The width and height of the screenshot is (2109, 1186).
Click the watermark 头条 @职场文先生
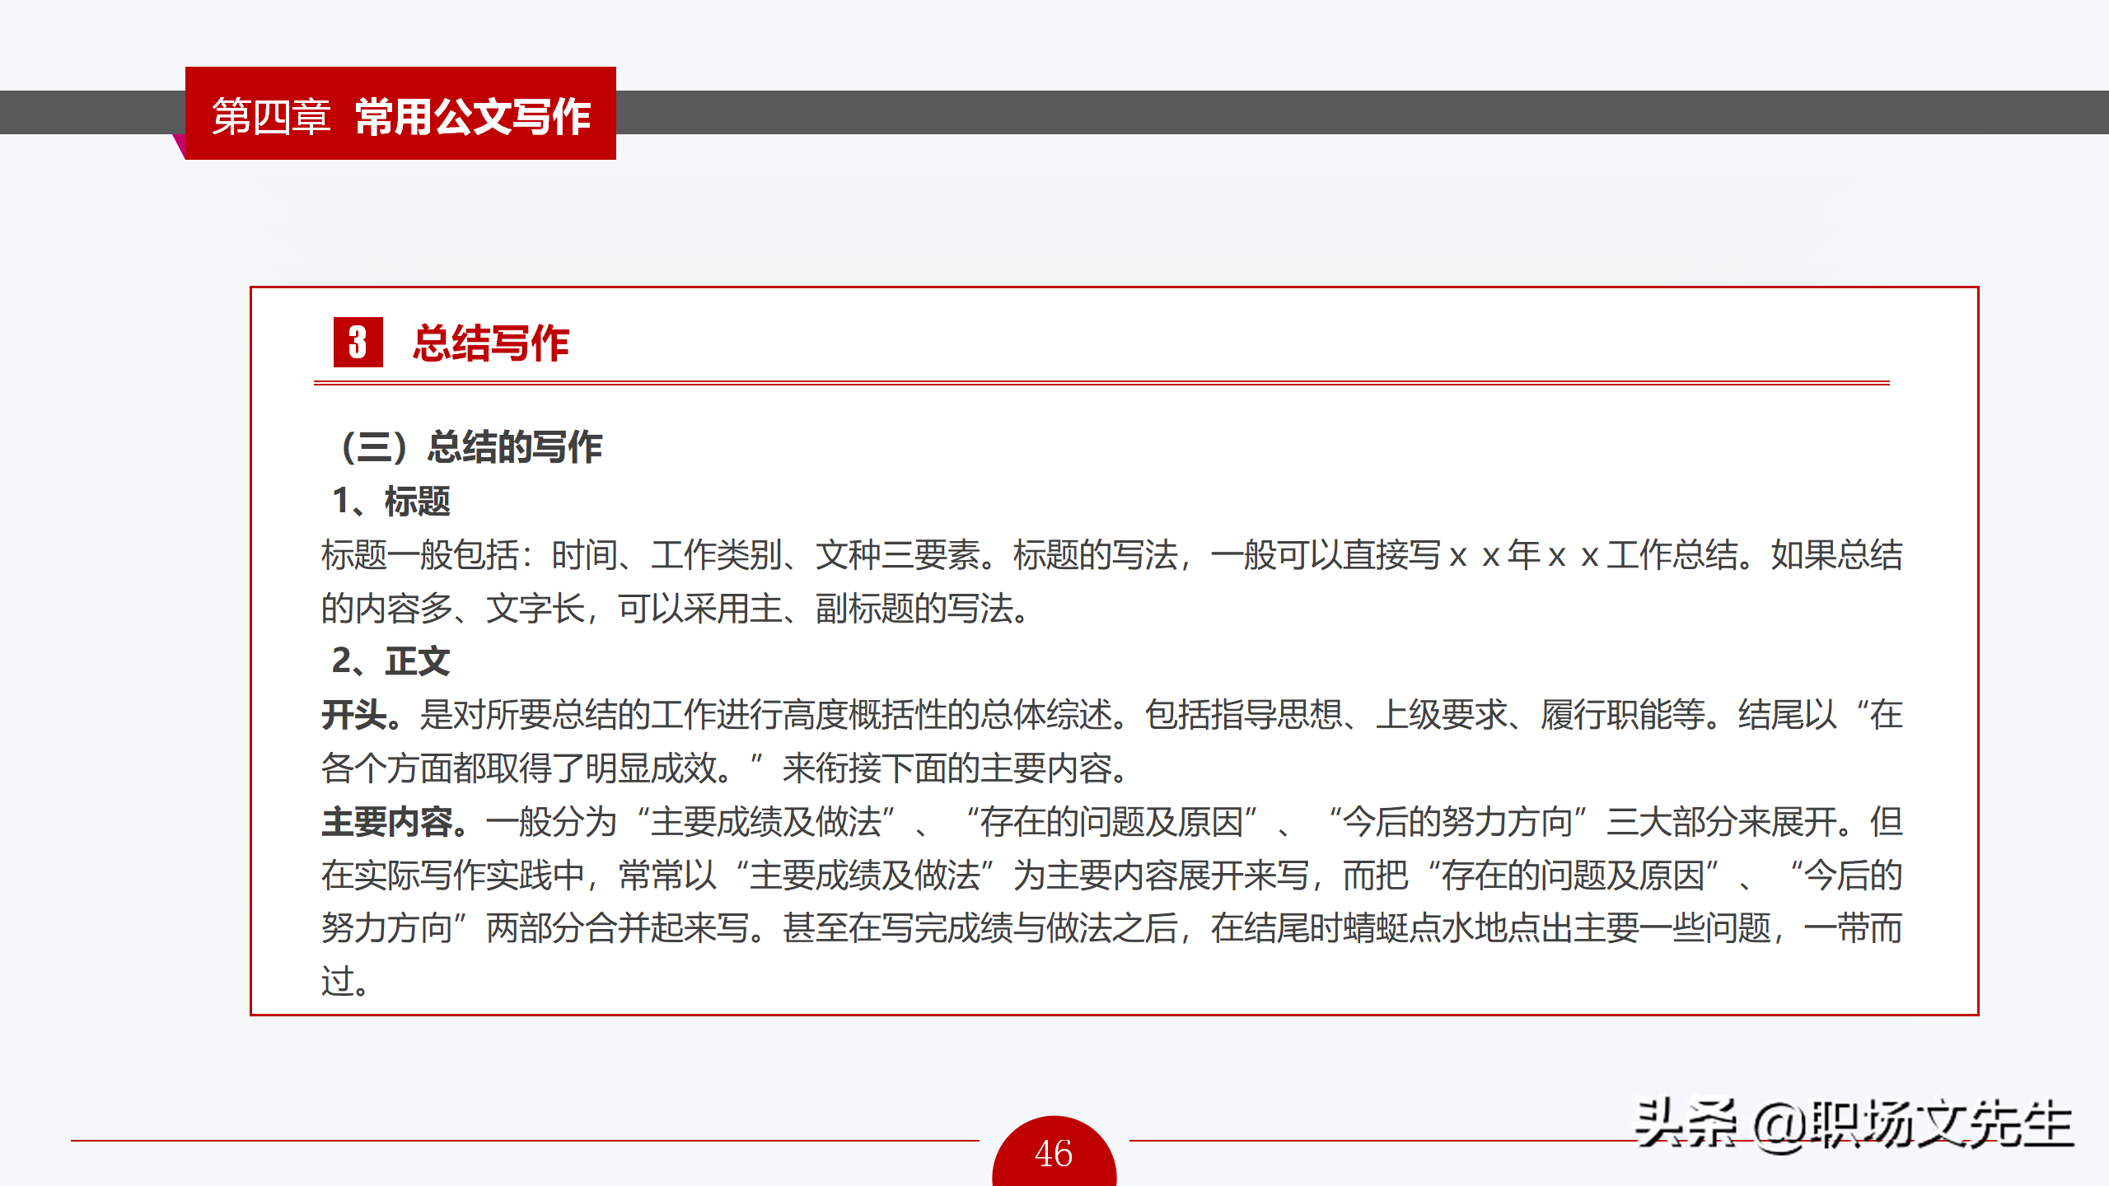tap(1852, 1124)
